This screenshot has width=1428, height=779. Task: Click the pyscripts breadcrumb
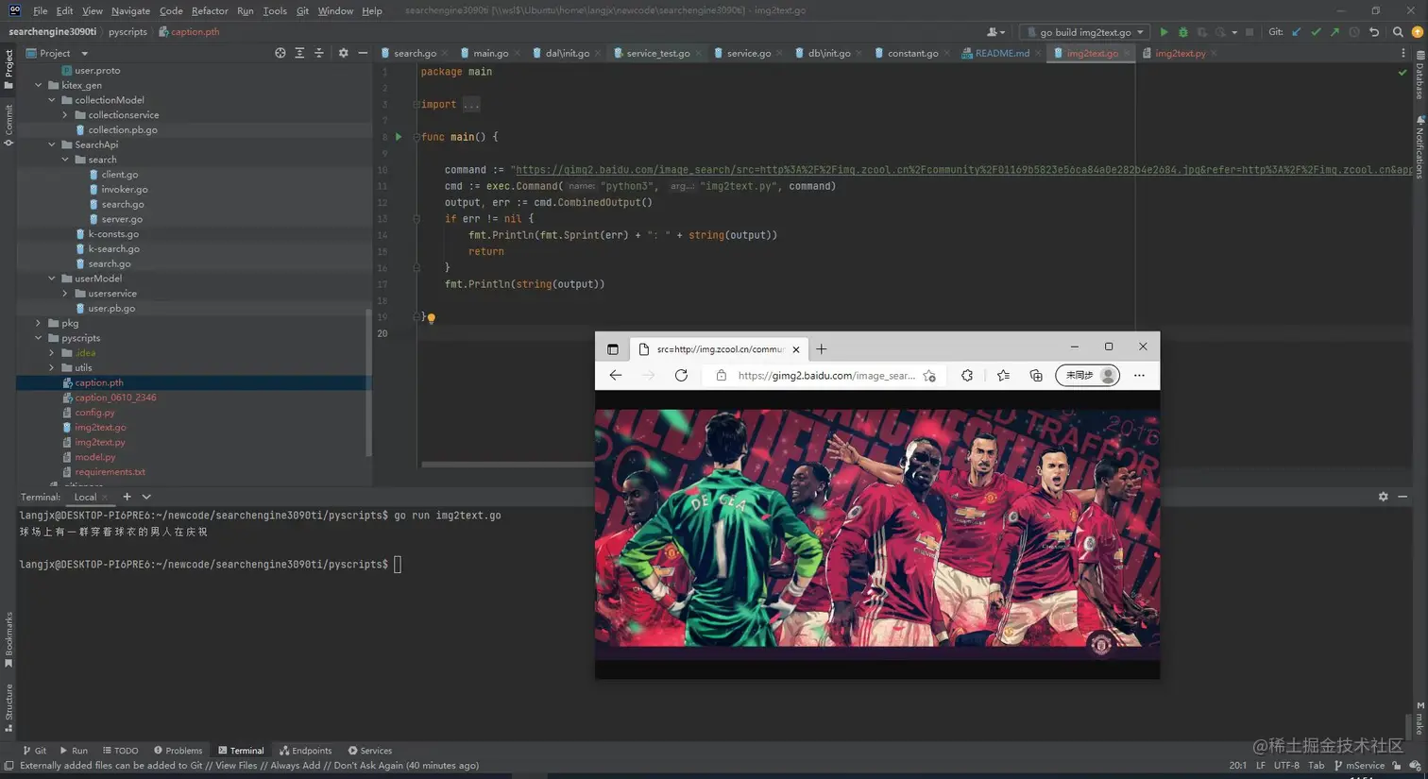pos(127,32)
